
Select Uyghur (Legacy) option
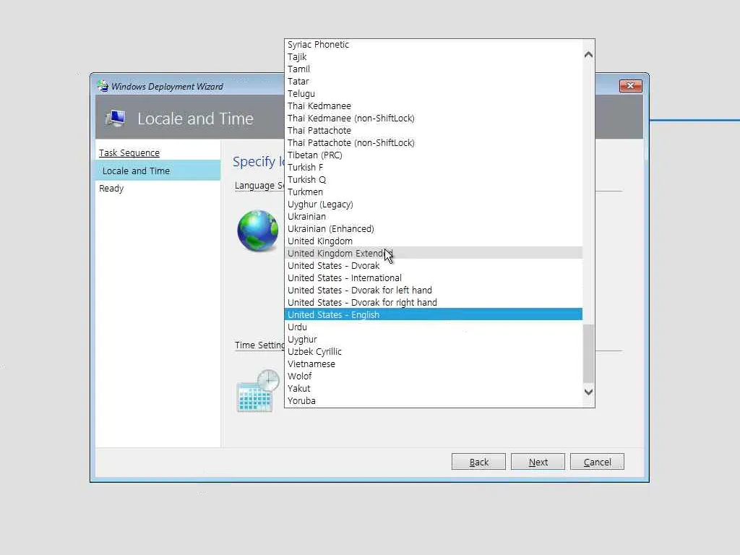pyautogui.click(x=434, y=204)
